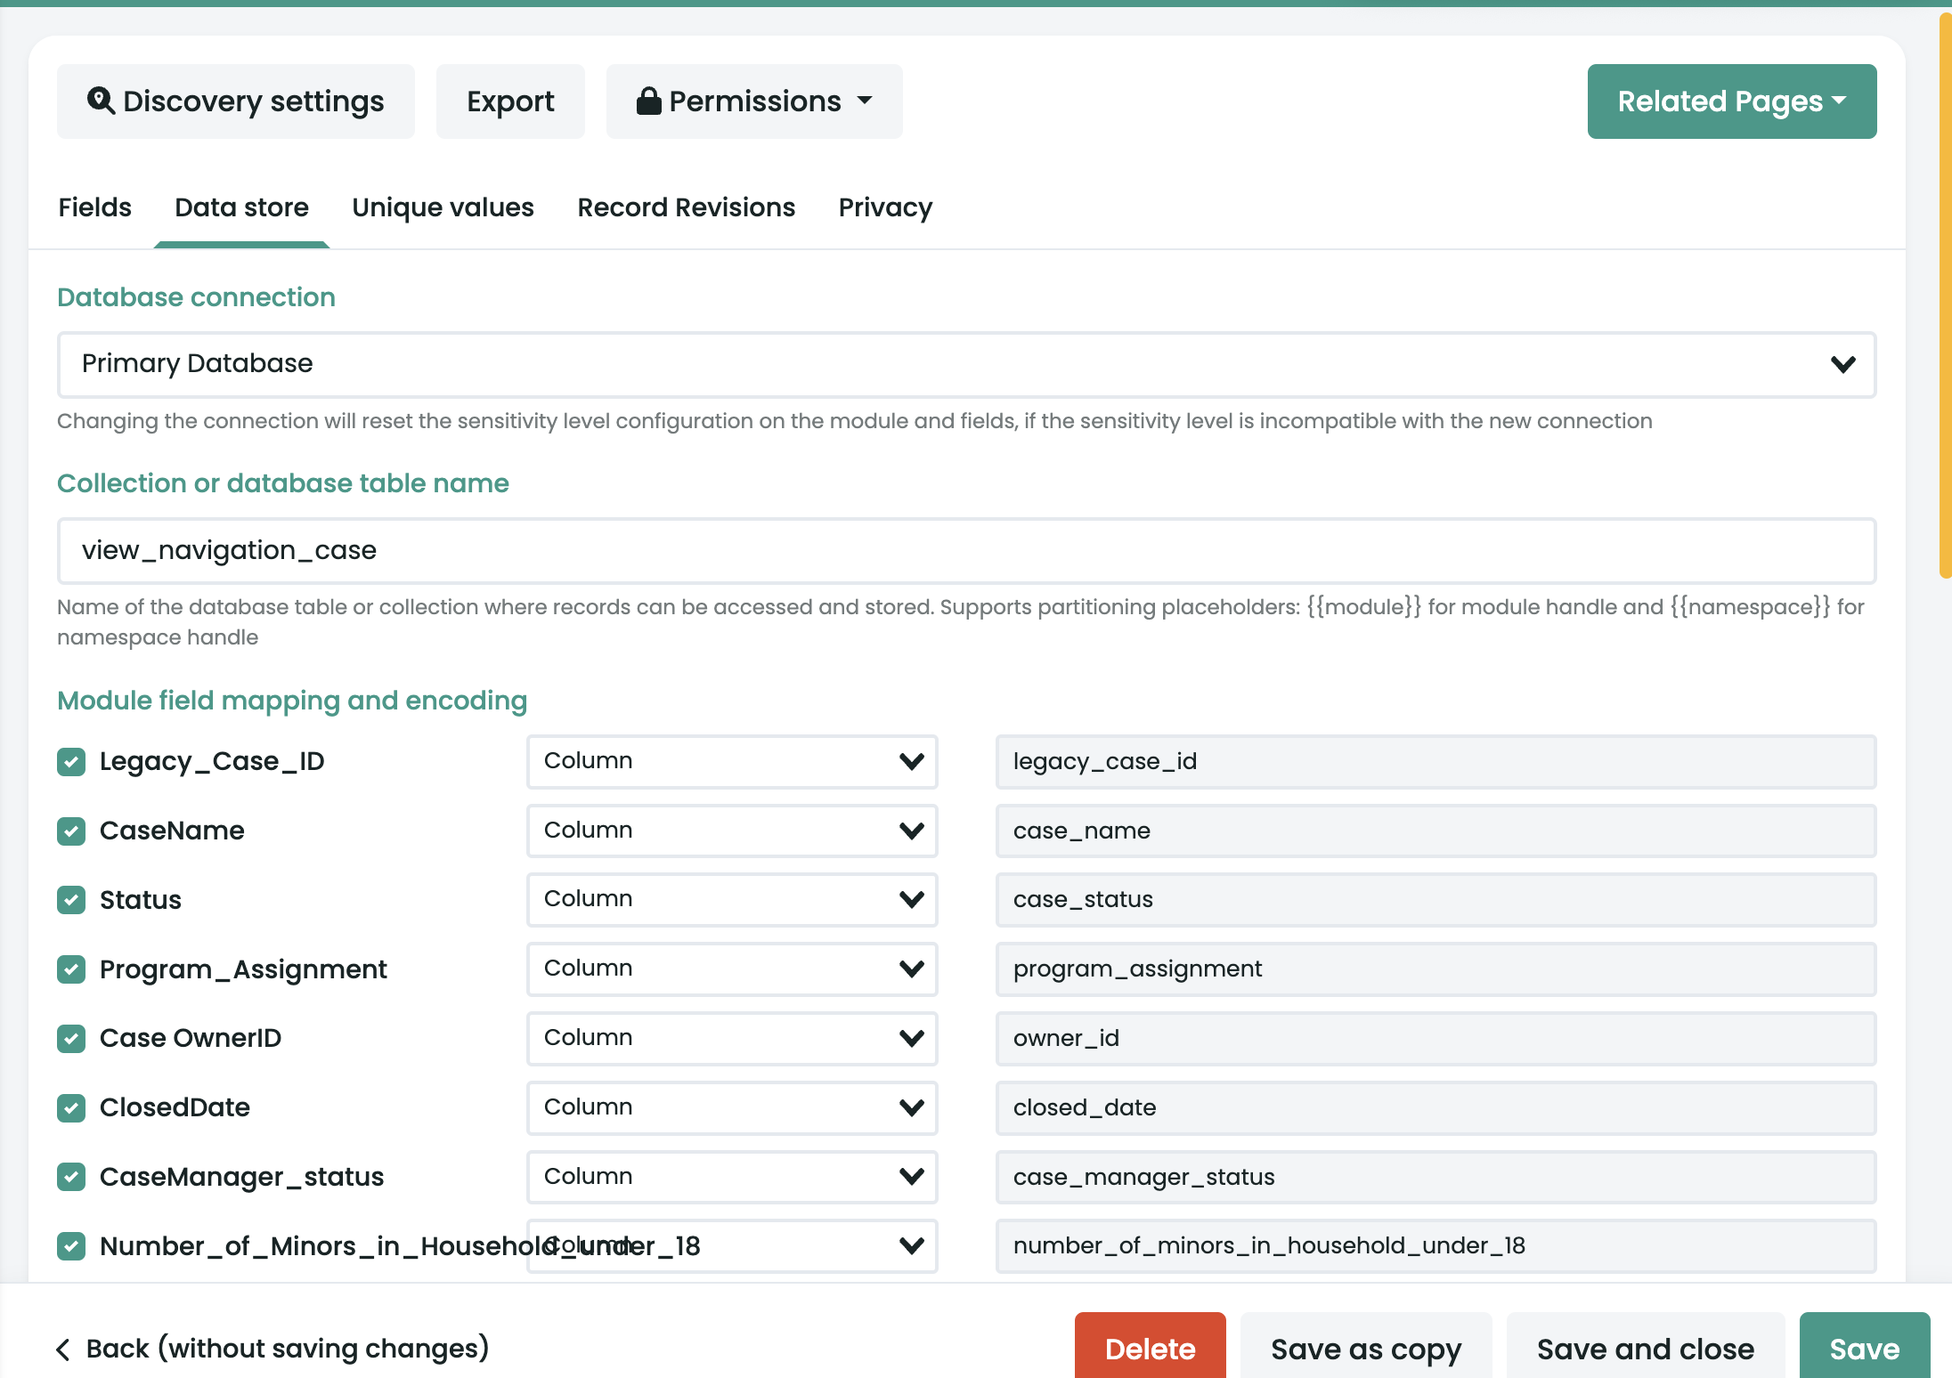The image size is (1952, 1378).
Task: Click the view_navigation_case table name field
Action: [966, 551]
